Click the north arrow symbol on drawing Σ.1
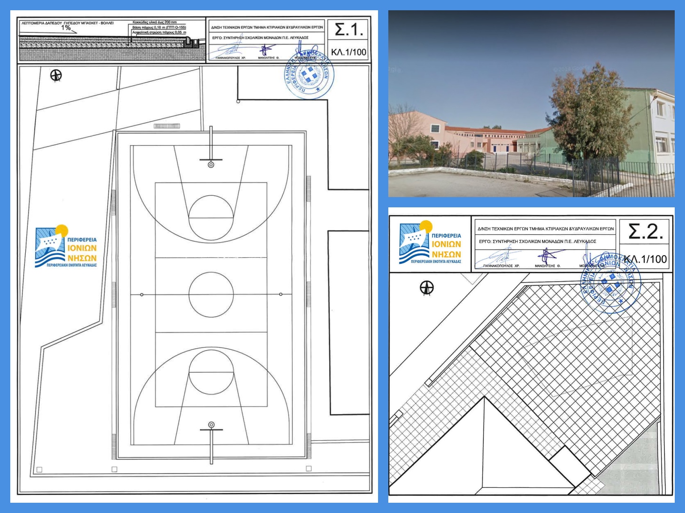Screen dimensions: 685x513 [x=56, y=76]
